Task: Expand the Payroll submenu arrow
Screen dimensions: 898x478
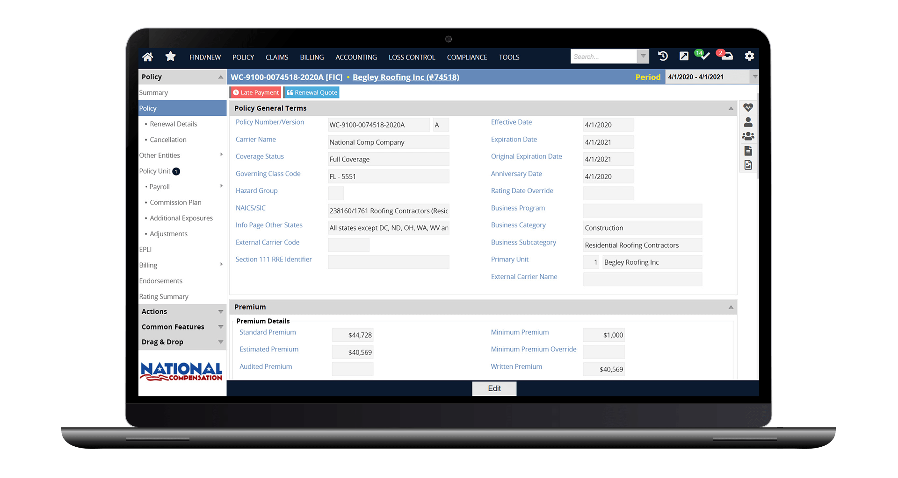Action: click(x=221, y=186)
